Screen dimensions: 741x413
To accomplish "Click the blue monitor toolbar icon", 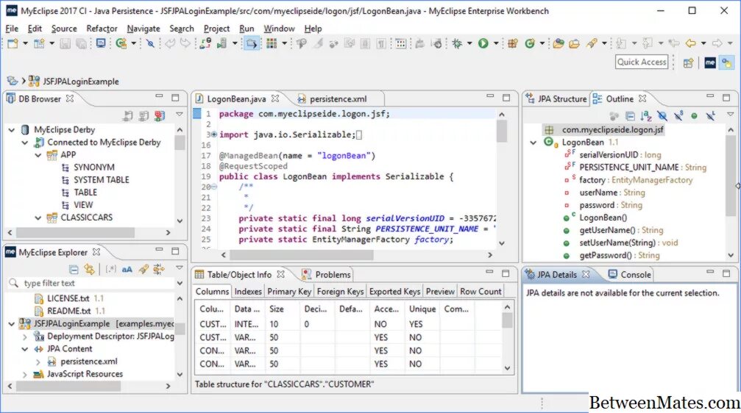I will coord(101,43).
